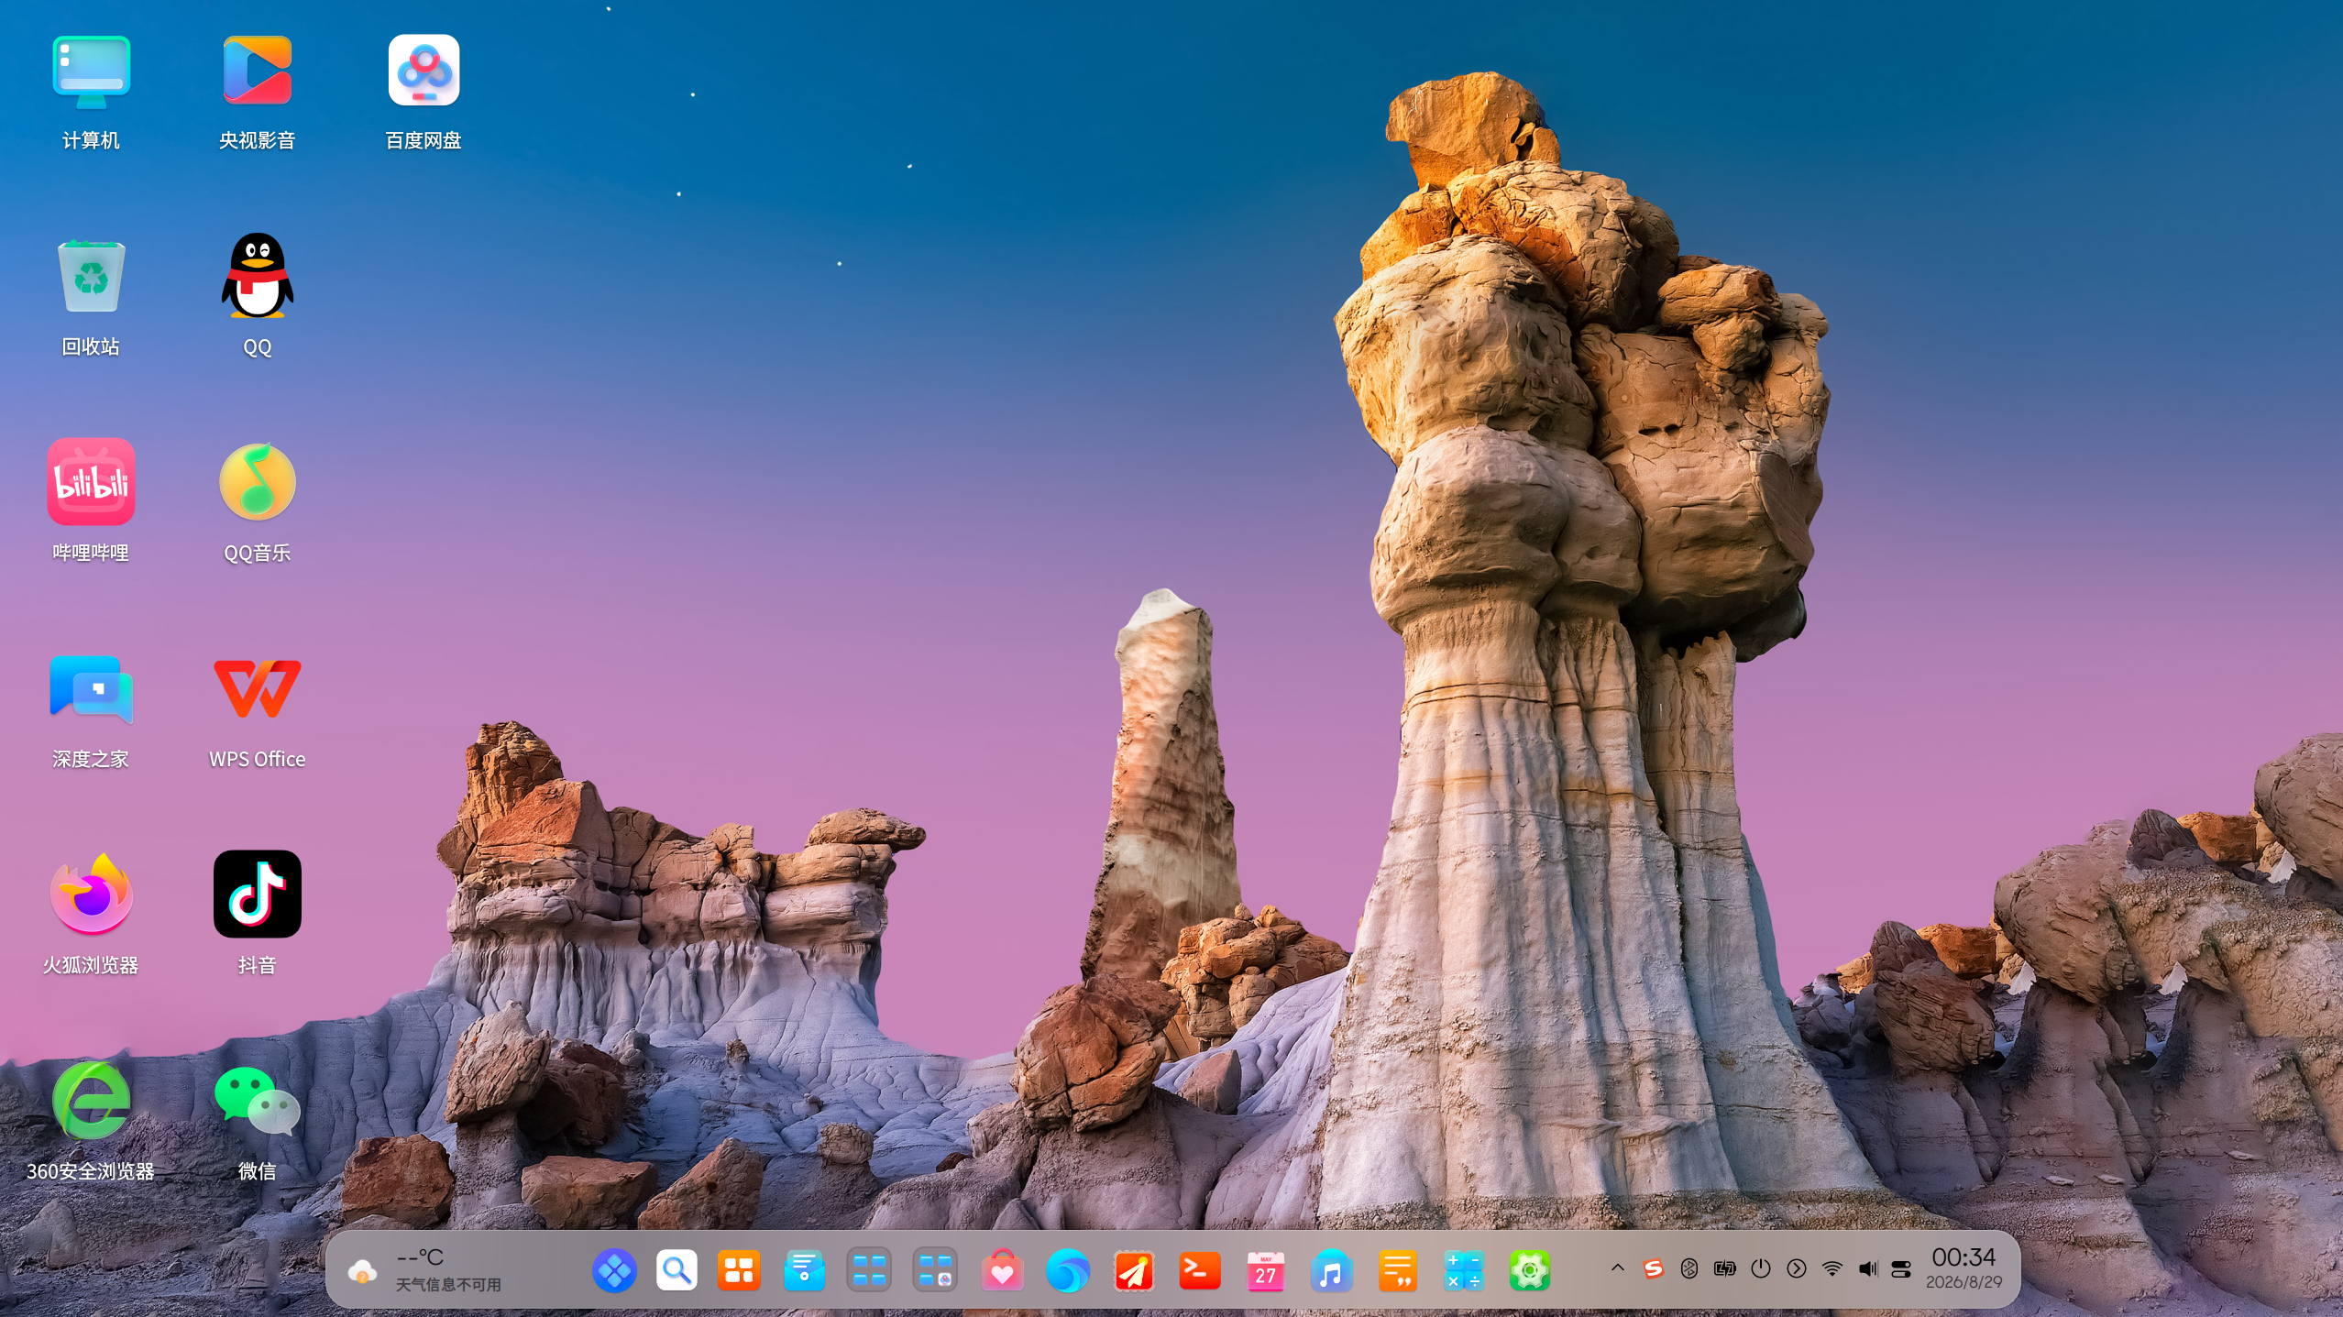Click the power button tray icon
Image resolution: width=2343 pixels, height=1317 pixels.
click(x=1761, y=1268)
